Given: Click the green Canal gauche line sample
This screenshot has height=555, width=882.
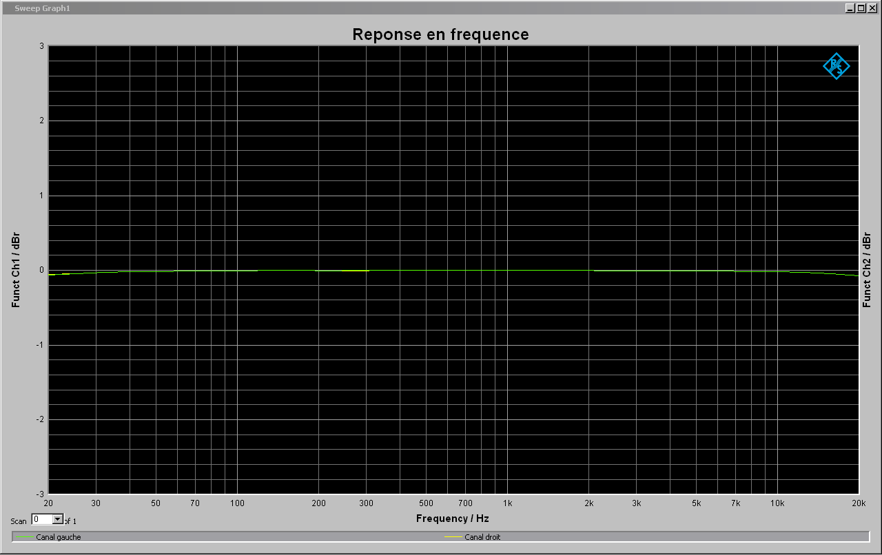Looking at the screenshot, I should [23, 537].
